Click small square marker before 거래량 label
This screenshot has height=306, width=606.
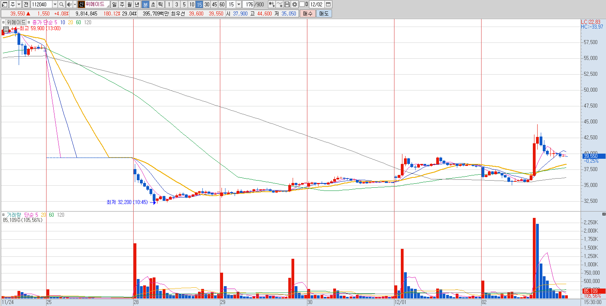click(x=4, y=215)
